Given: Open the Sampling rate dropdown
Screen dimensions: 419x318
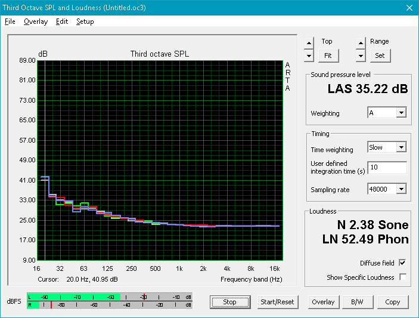Looking at the screenshot, I should pos(387,189).
